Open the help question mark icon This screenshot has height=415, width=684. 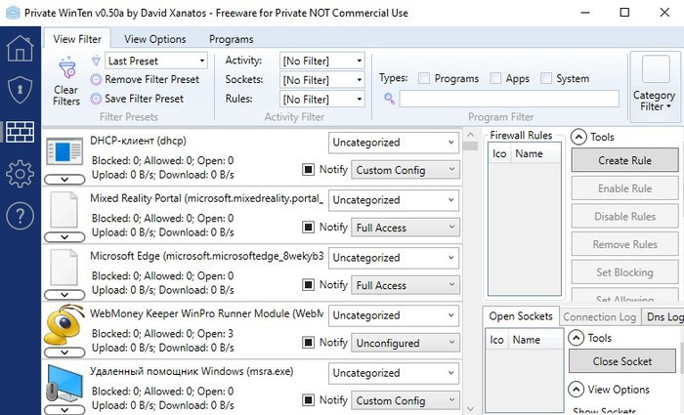20,217
